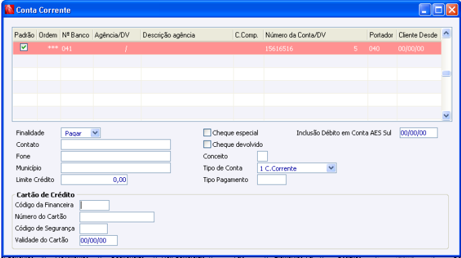Select the account DV cell showing 5
This screenshot has height=258, width=461.
coord(355,49)
